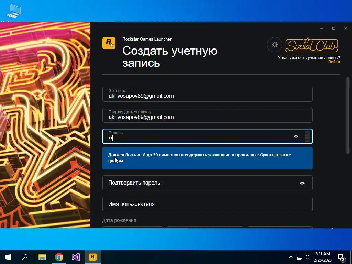Open the Windows Start menu
The width and height of the screenshot is (352, 264).
(8, 257)
